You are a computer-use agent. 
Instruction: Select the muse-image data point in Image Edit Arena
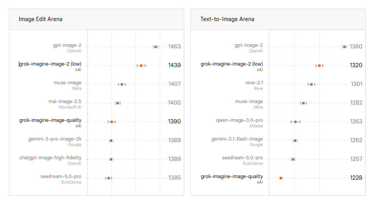[x=122, y=84]
